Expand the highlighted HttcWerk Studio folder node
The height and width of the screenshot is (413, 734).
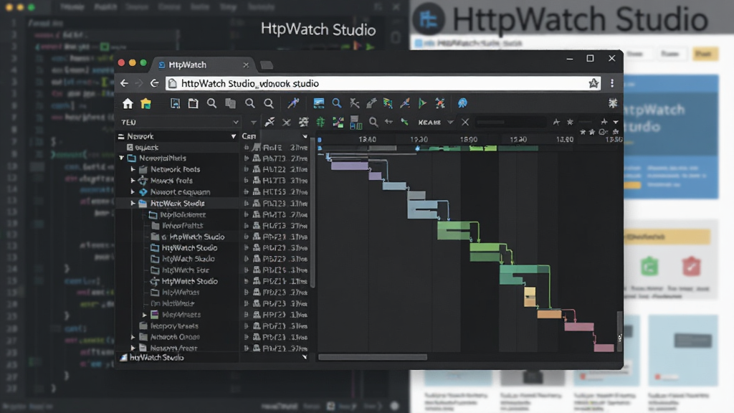tap(133, 203)
